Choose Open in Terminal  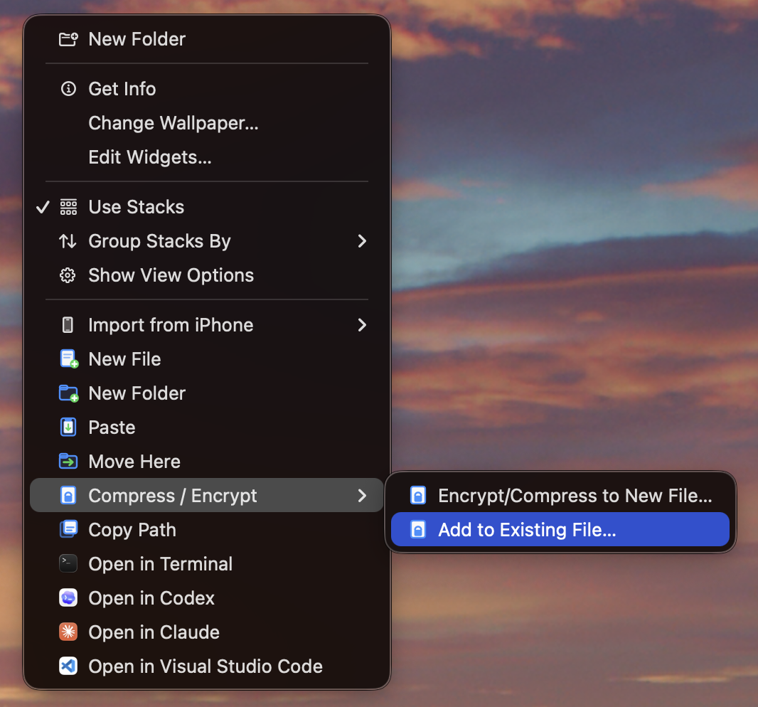pyautogui.click(x=207, y=564)
